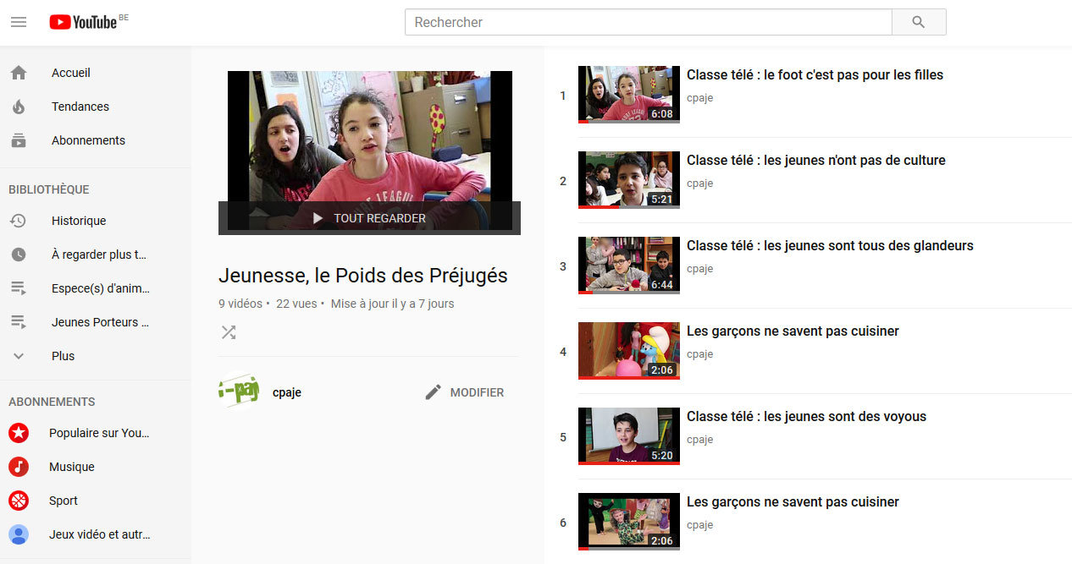Image resolution: width=1072 pixels, height=564 pixels.
Task: Click the Musique note icon
Action: point(19,467)
